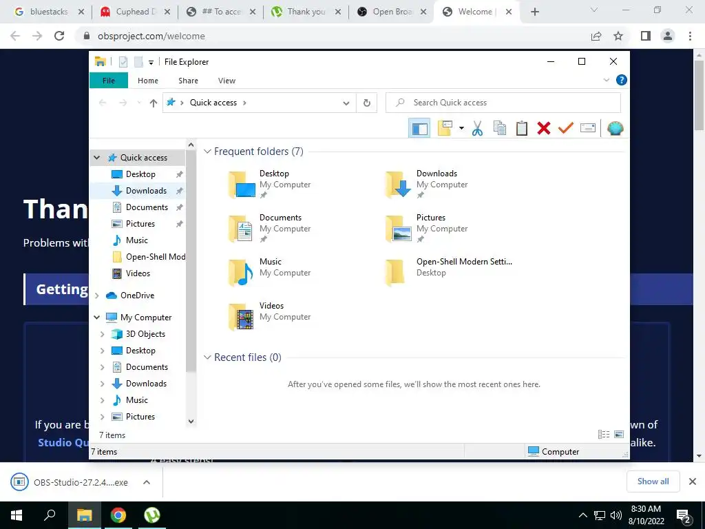The image size is (705, 529).
Task: Select the Documents frequent folder icon
Action: (x=240, y=229)
